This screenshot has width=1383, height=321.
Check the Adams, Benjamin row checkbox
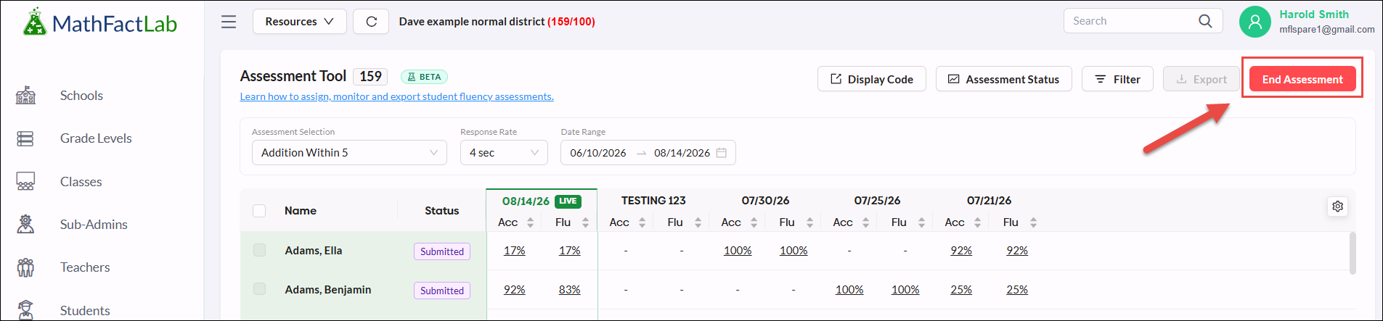259,289
